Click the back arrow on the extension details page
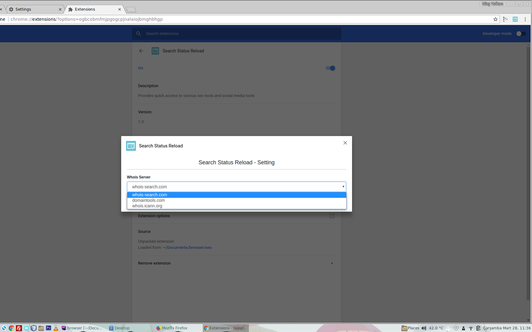 (x=141, y=51)
